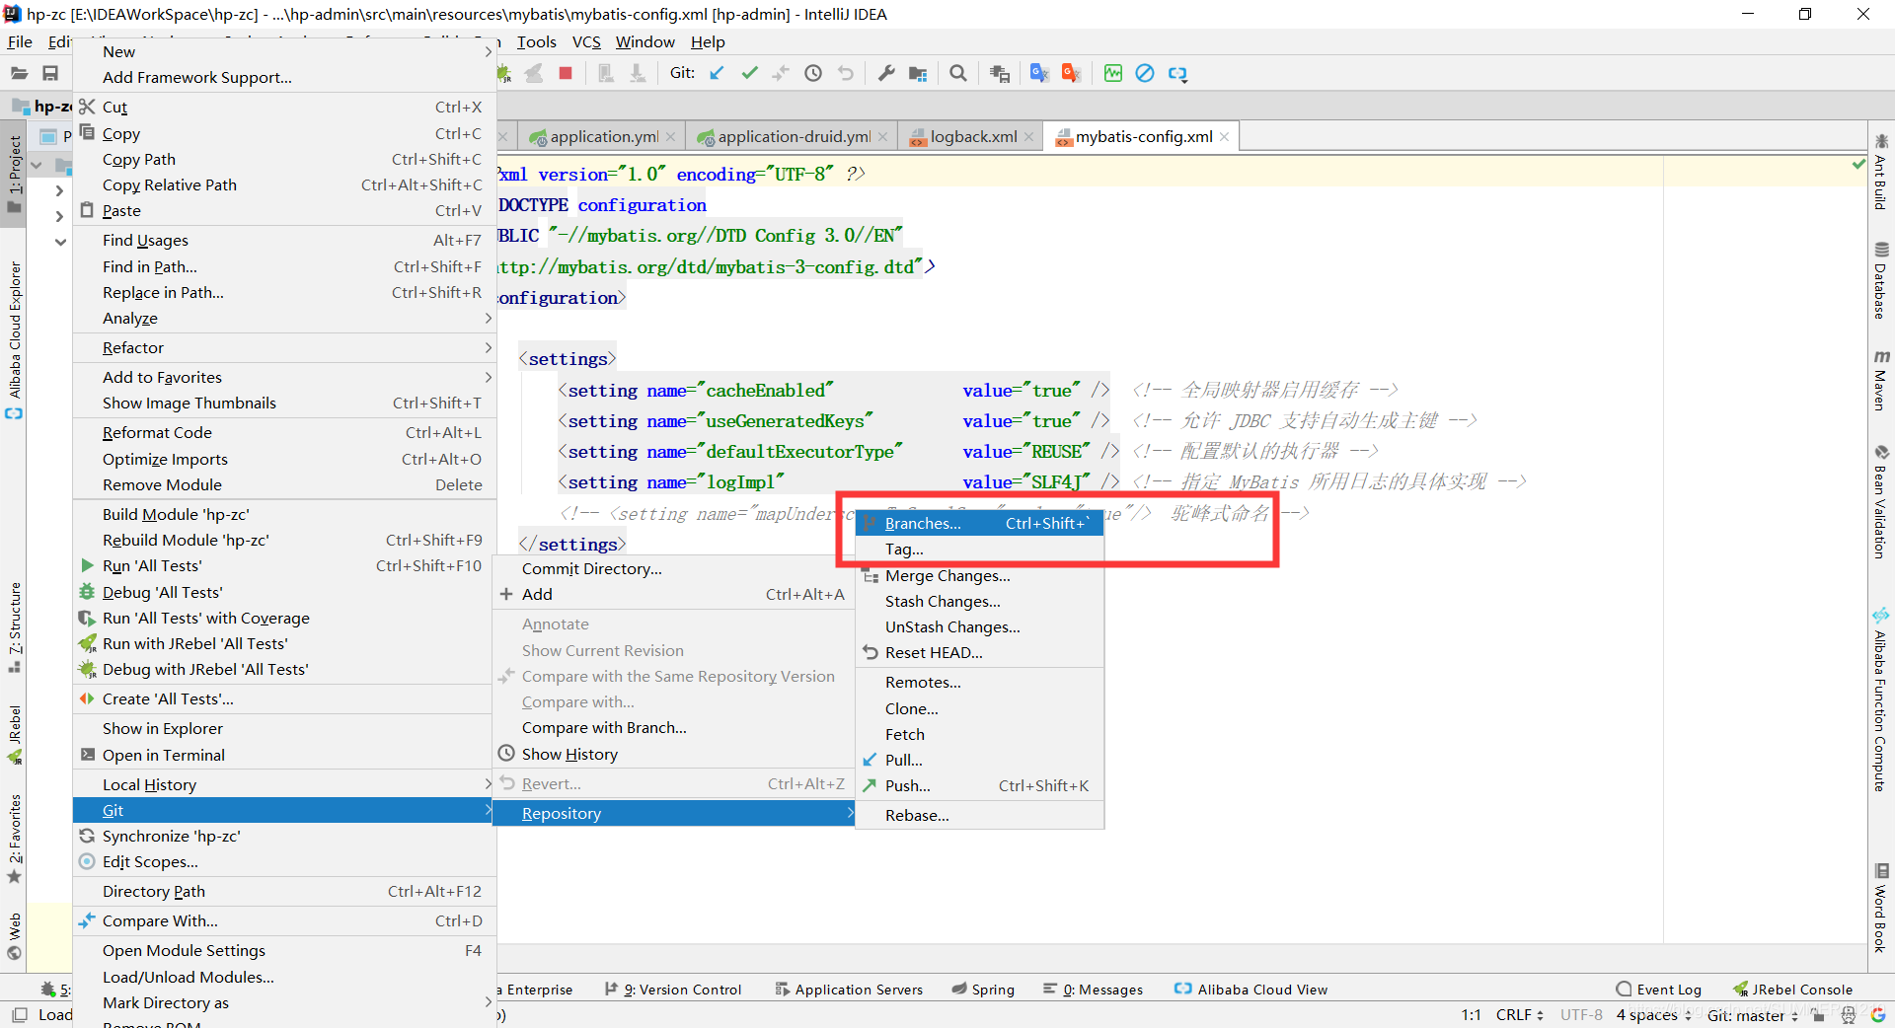Open the Tools menu
This screenshot has height=1028, width=1895.
536,41
